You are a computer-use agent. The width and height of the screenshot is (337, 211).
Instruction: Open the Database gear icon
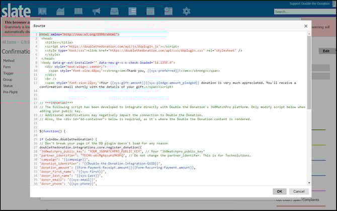(187, 11)
